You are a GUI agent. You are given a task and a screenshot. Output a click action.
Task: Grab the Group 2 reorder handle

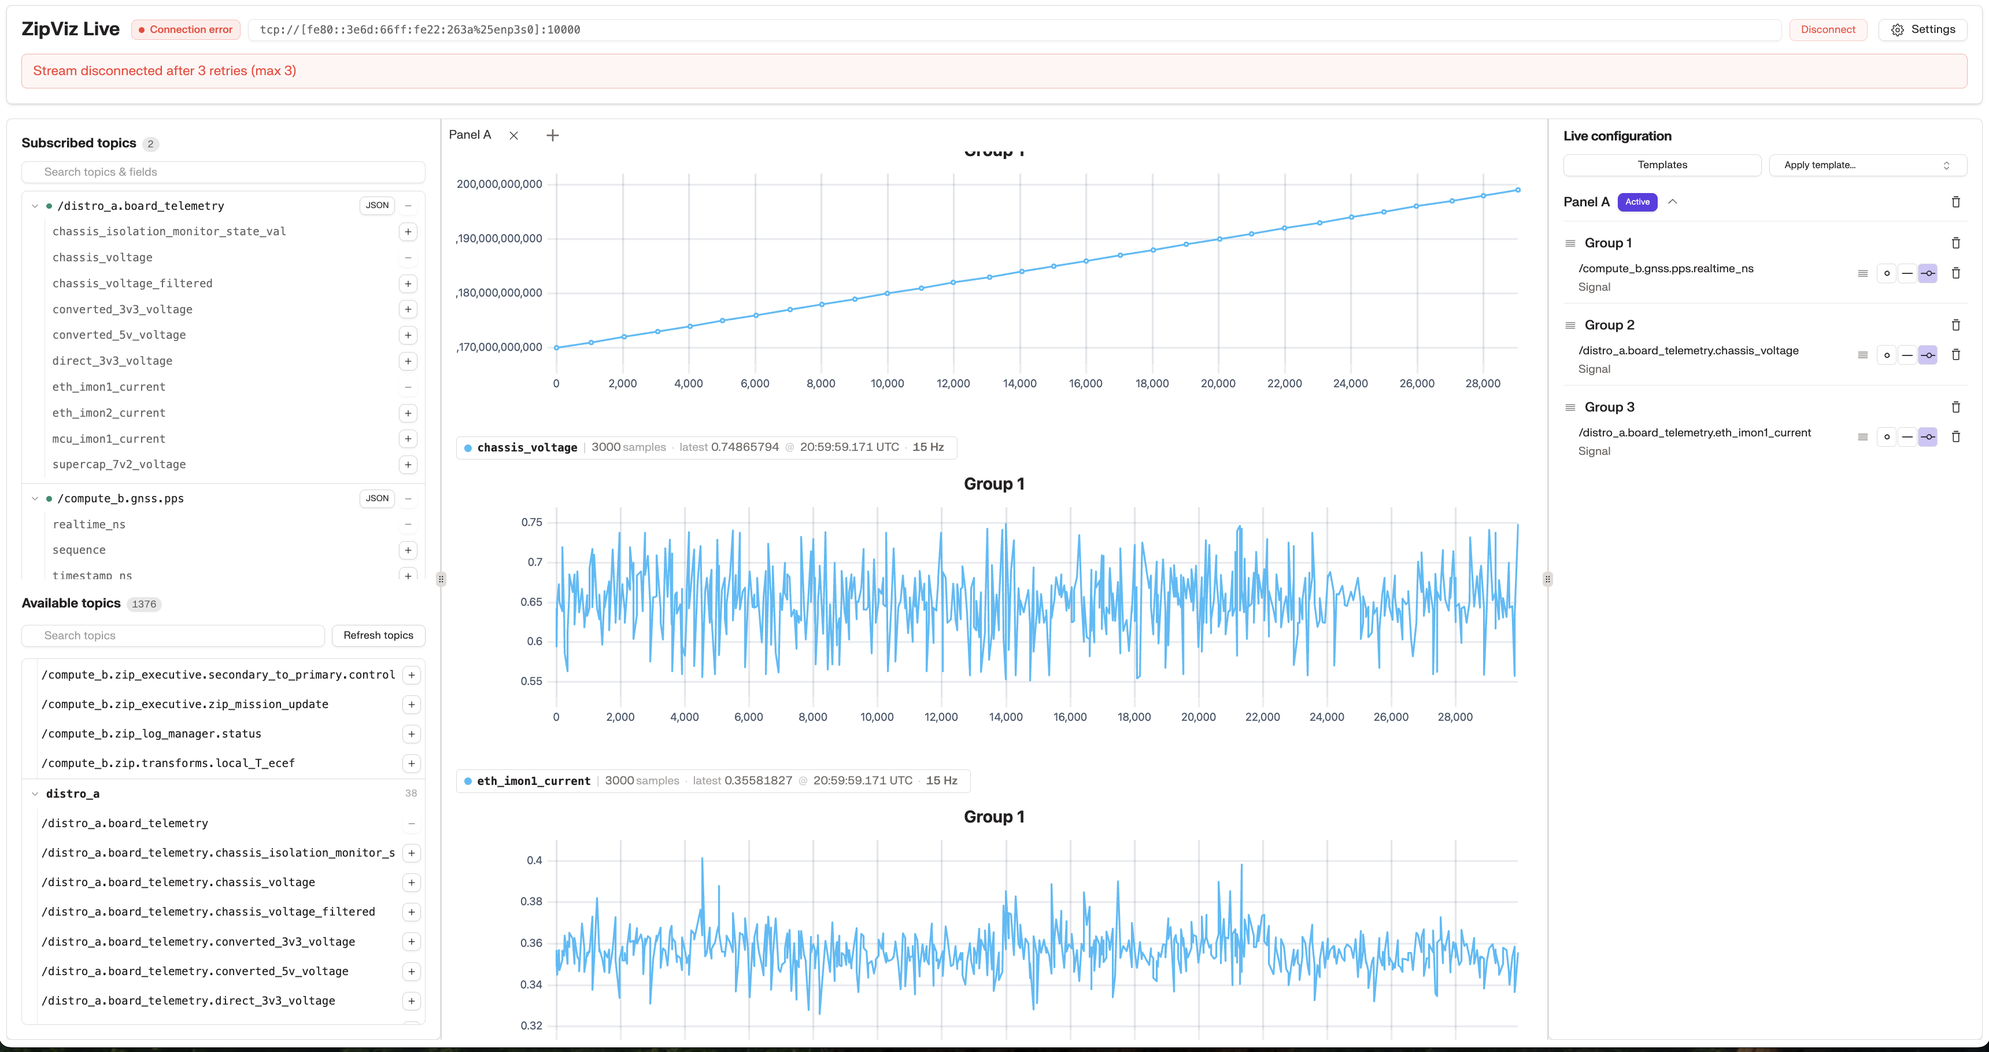pos(1570,325)
